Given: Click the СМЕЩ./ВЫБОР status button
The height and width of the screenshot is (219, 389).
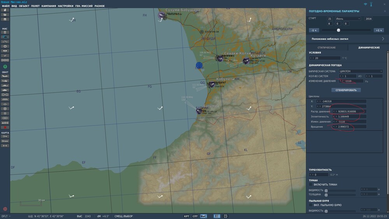Looking at the screenshot, I should tap(123, 216).
